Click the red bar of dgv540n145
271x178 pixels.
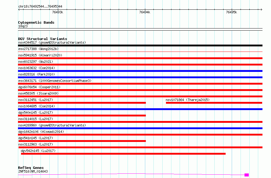[x=82, y=116]
